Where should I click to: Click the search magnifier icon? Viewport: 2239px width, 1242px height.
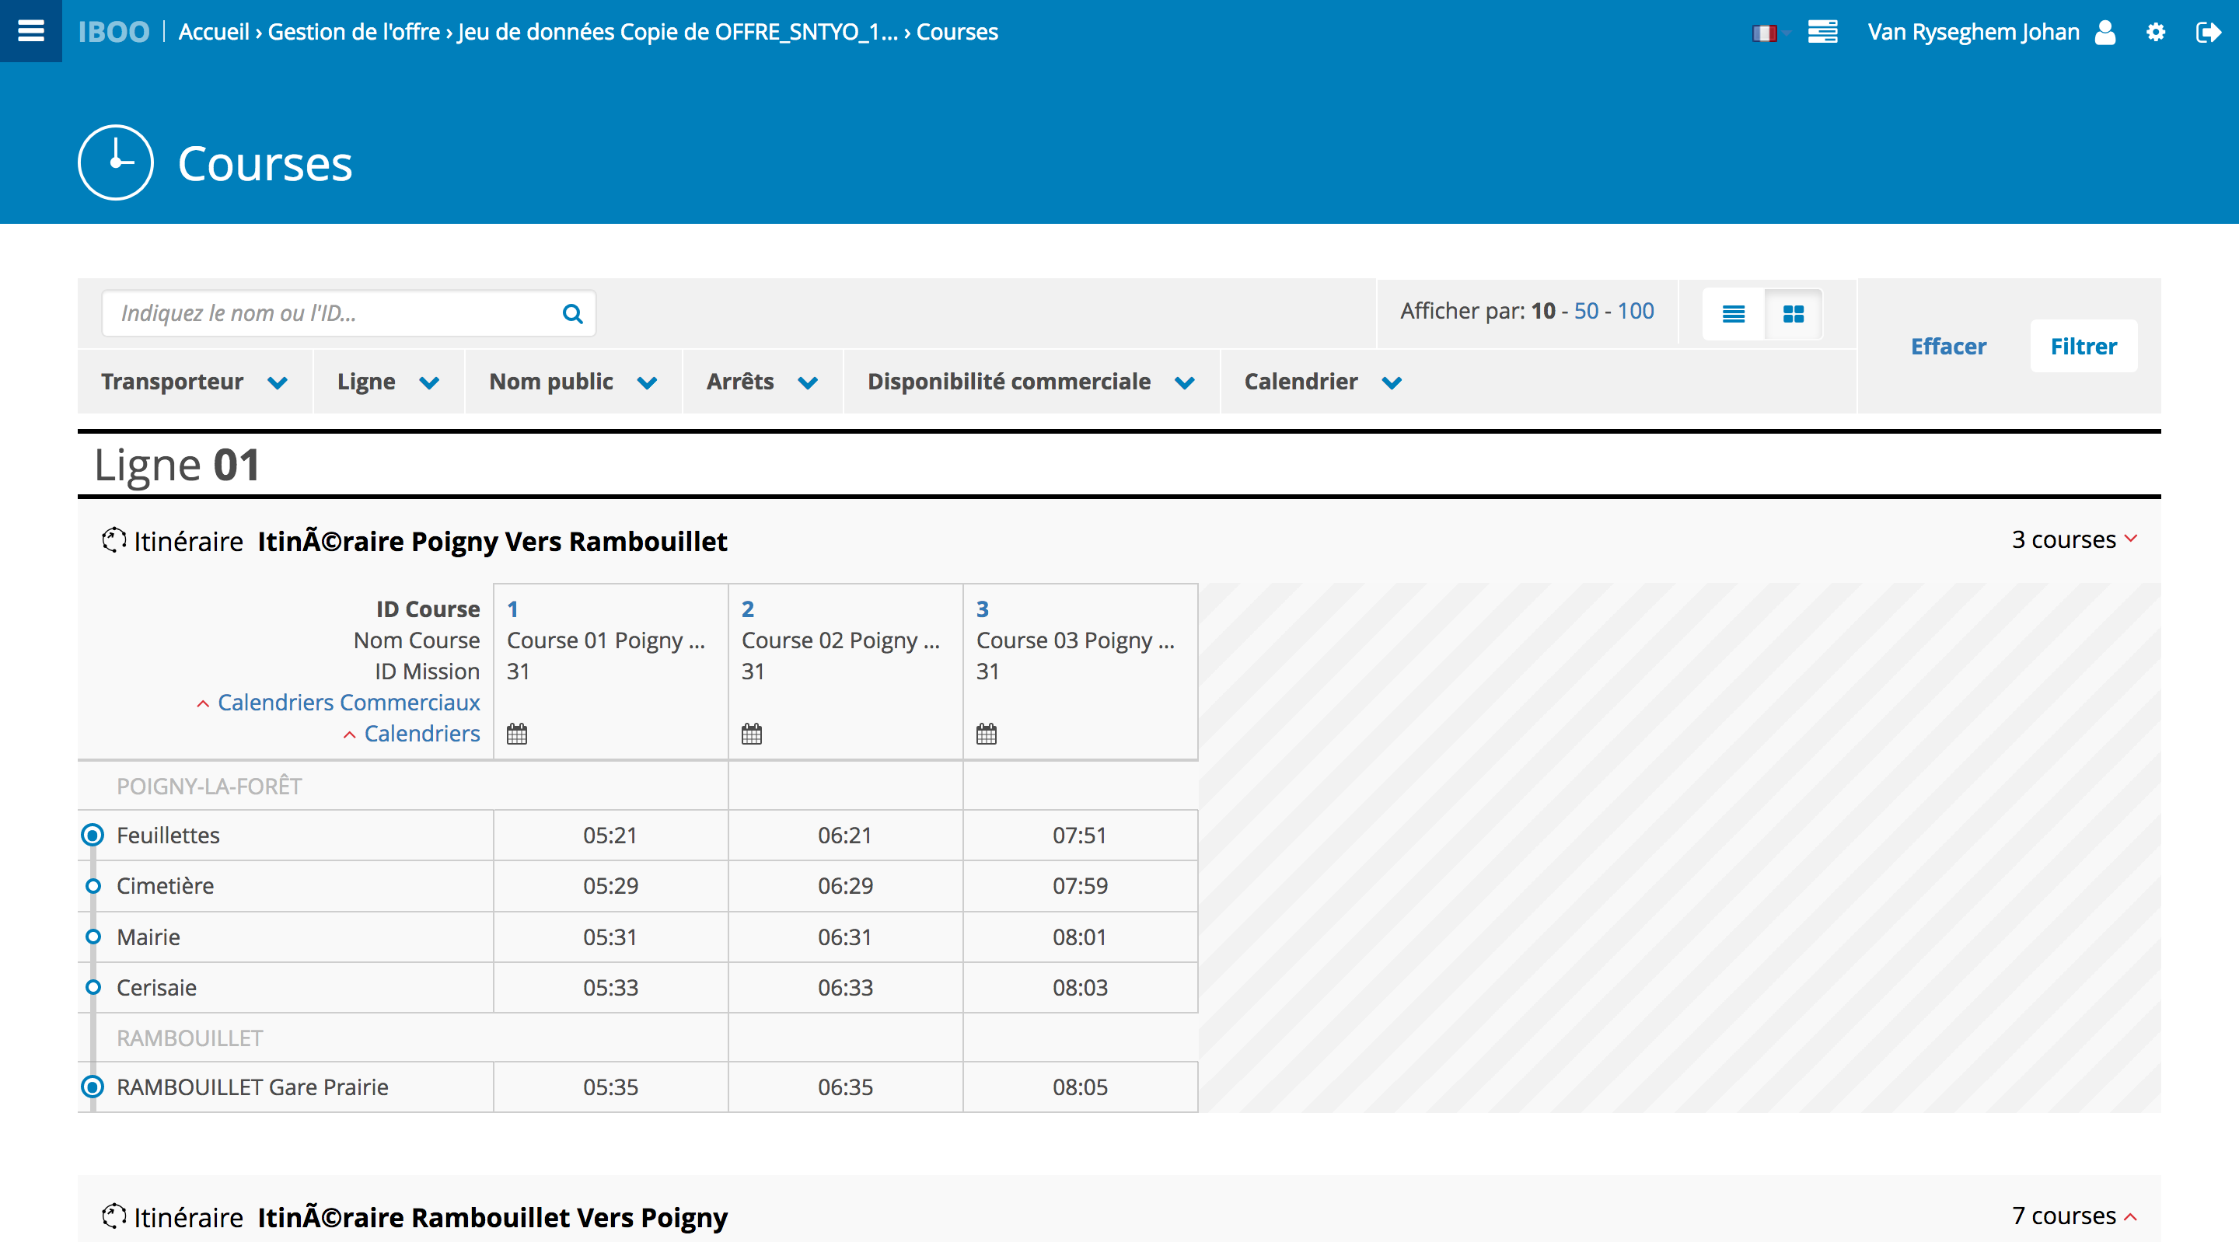coord(572,314)
